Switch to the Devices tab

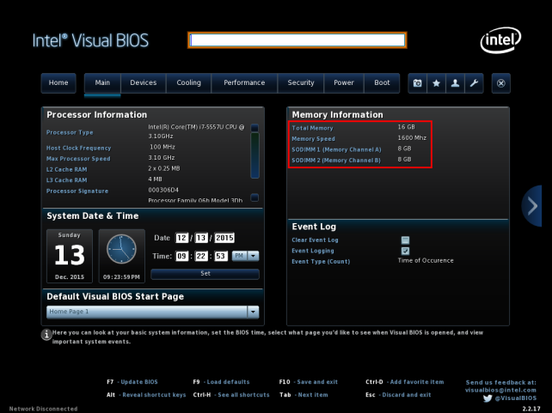click(x=144, y=83)
